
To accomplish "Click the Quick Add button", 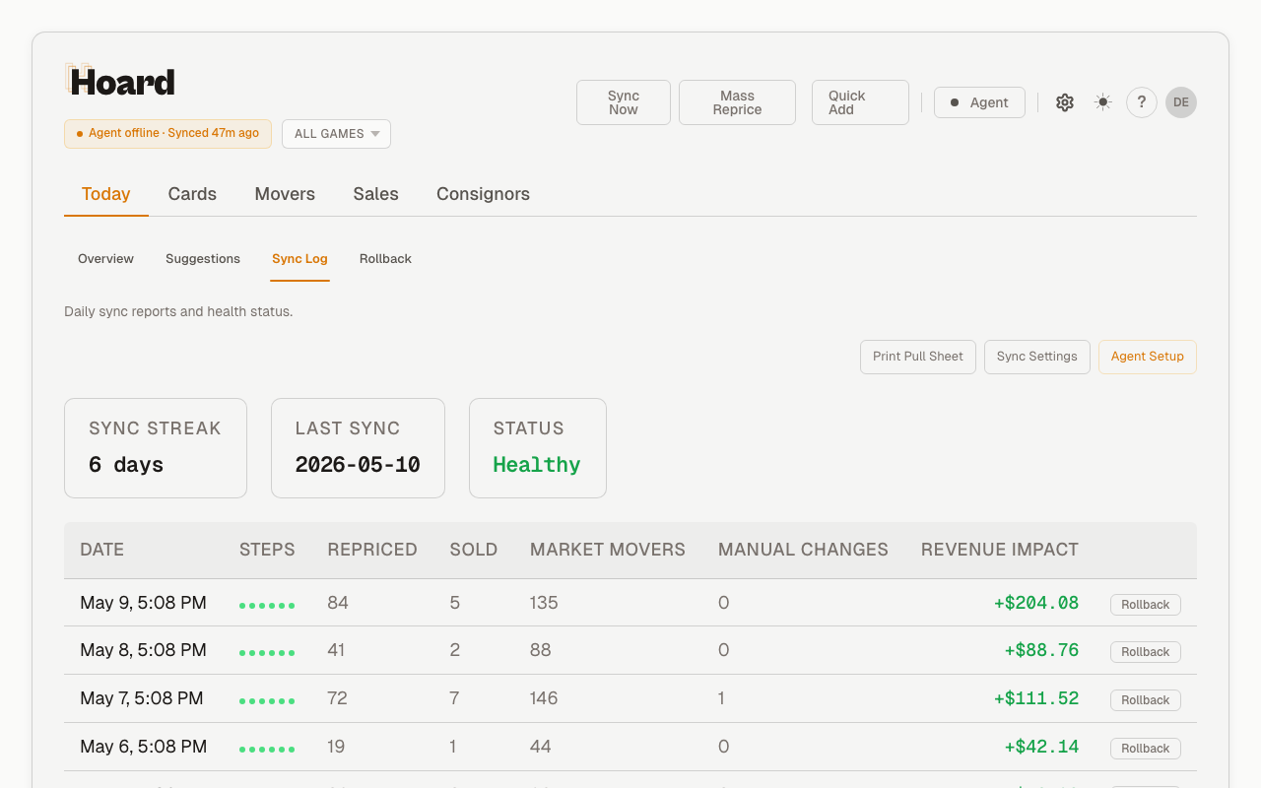I will click(860, 102).
